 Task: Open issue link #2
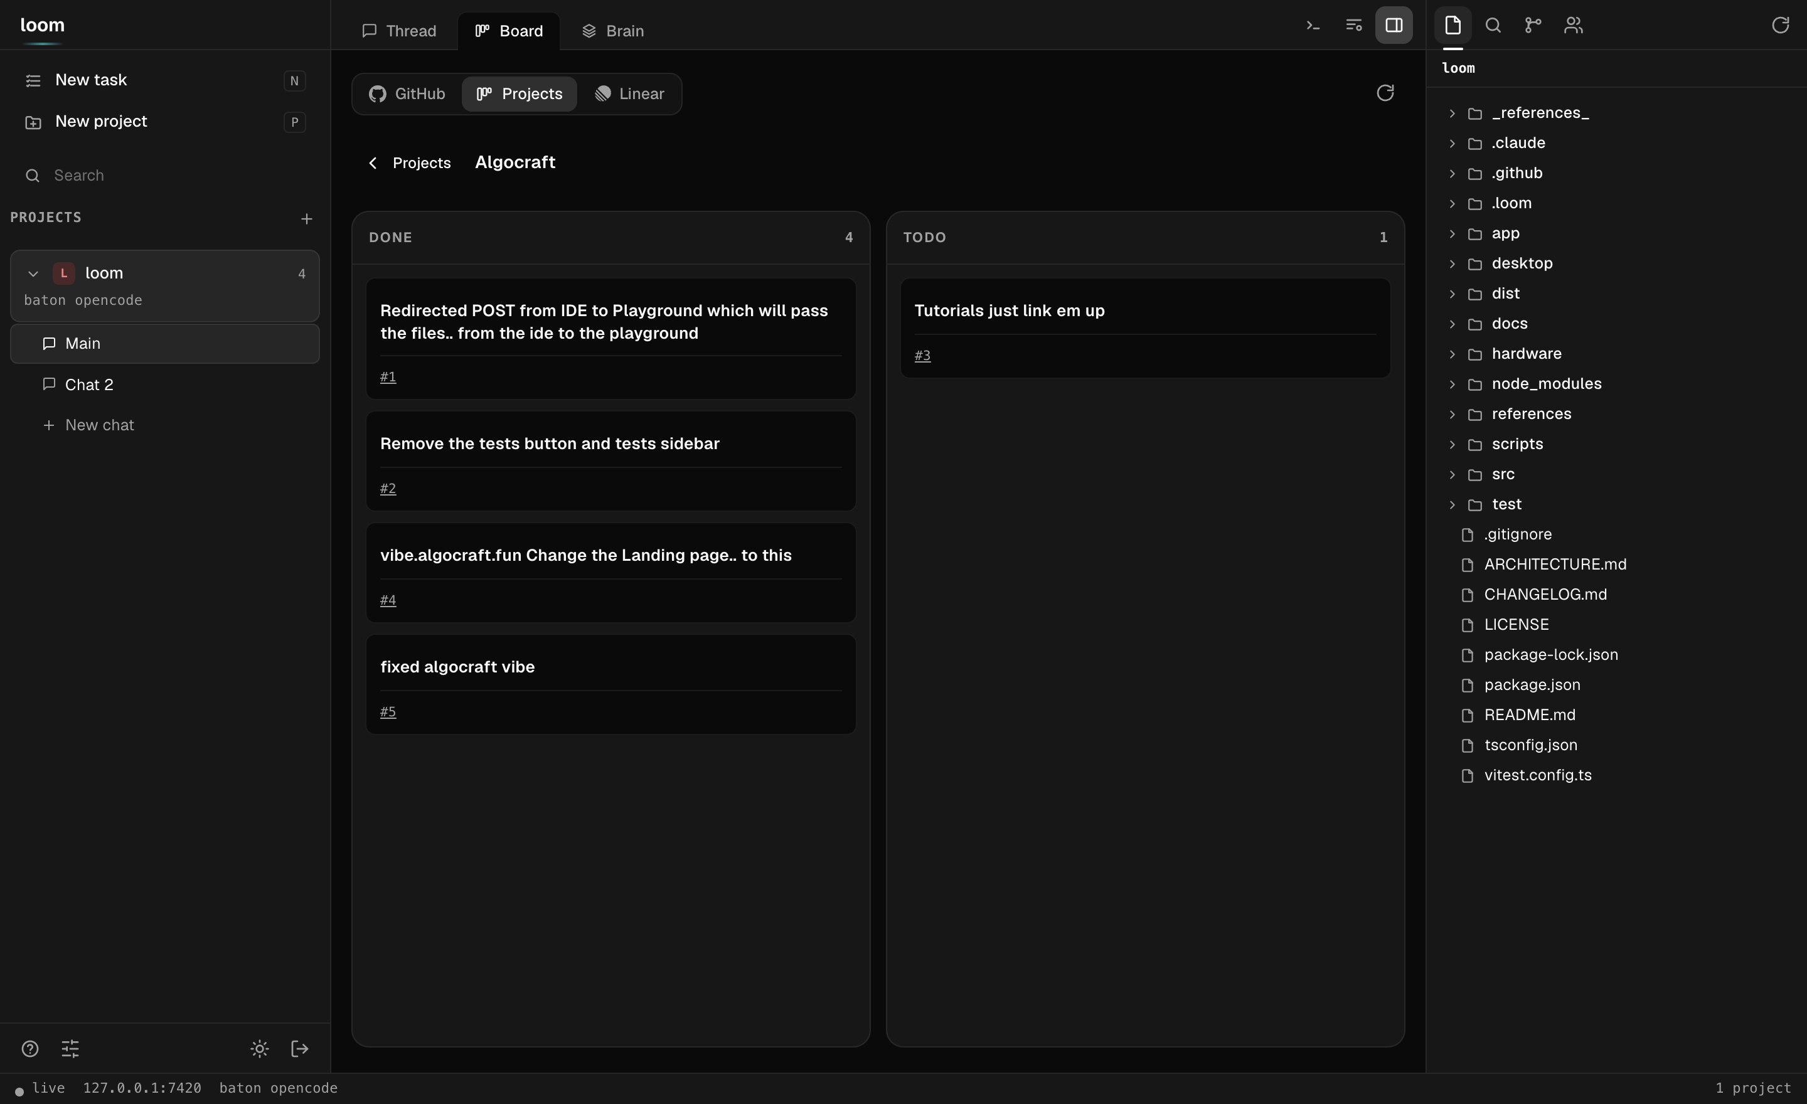[388, 488]
